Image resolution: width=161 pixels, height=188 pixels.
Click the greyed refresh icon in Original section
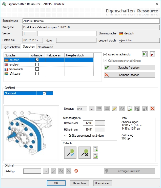pyautogui.click(x=61, y=171)
